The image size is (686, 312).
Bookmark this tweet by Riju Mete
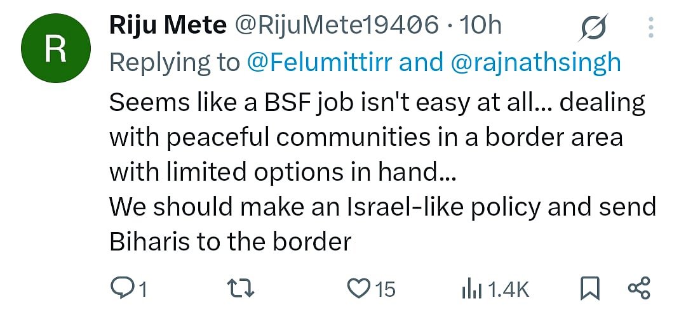click(590, 289)
